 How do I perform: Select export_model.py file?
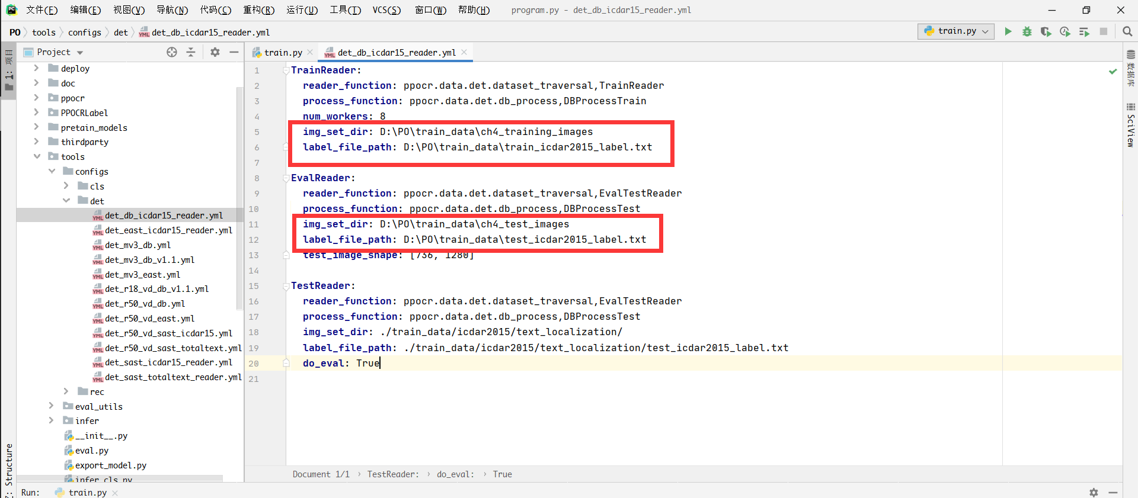[110, 465]
